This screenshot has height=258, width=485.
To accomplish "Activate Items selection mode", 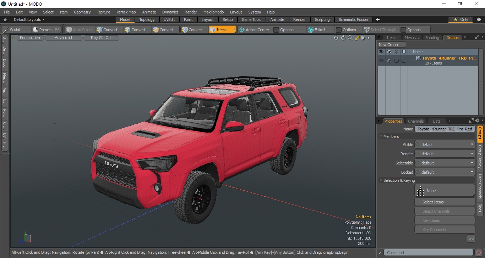I will [x=222, y=30].
